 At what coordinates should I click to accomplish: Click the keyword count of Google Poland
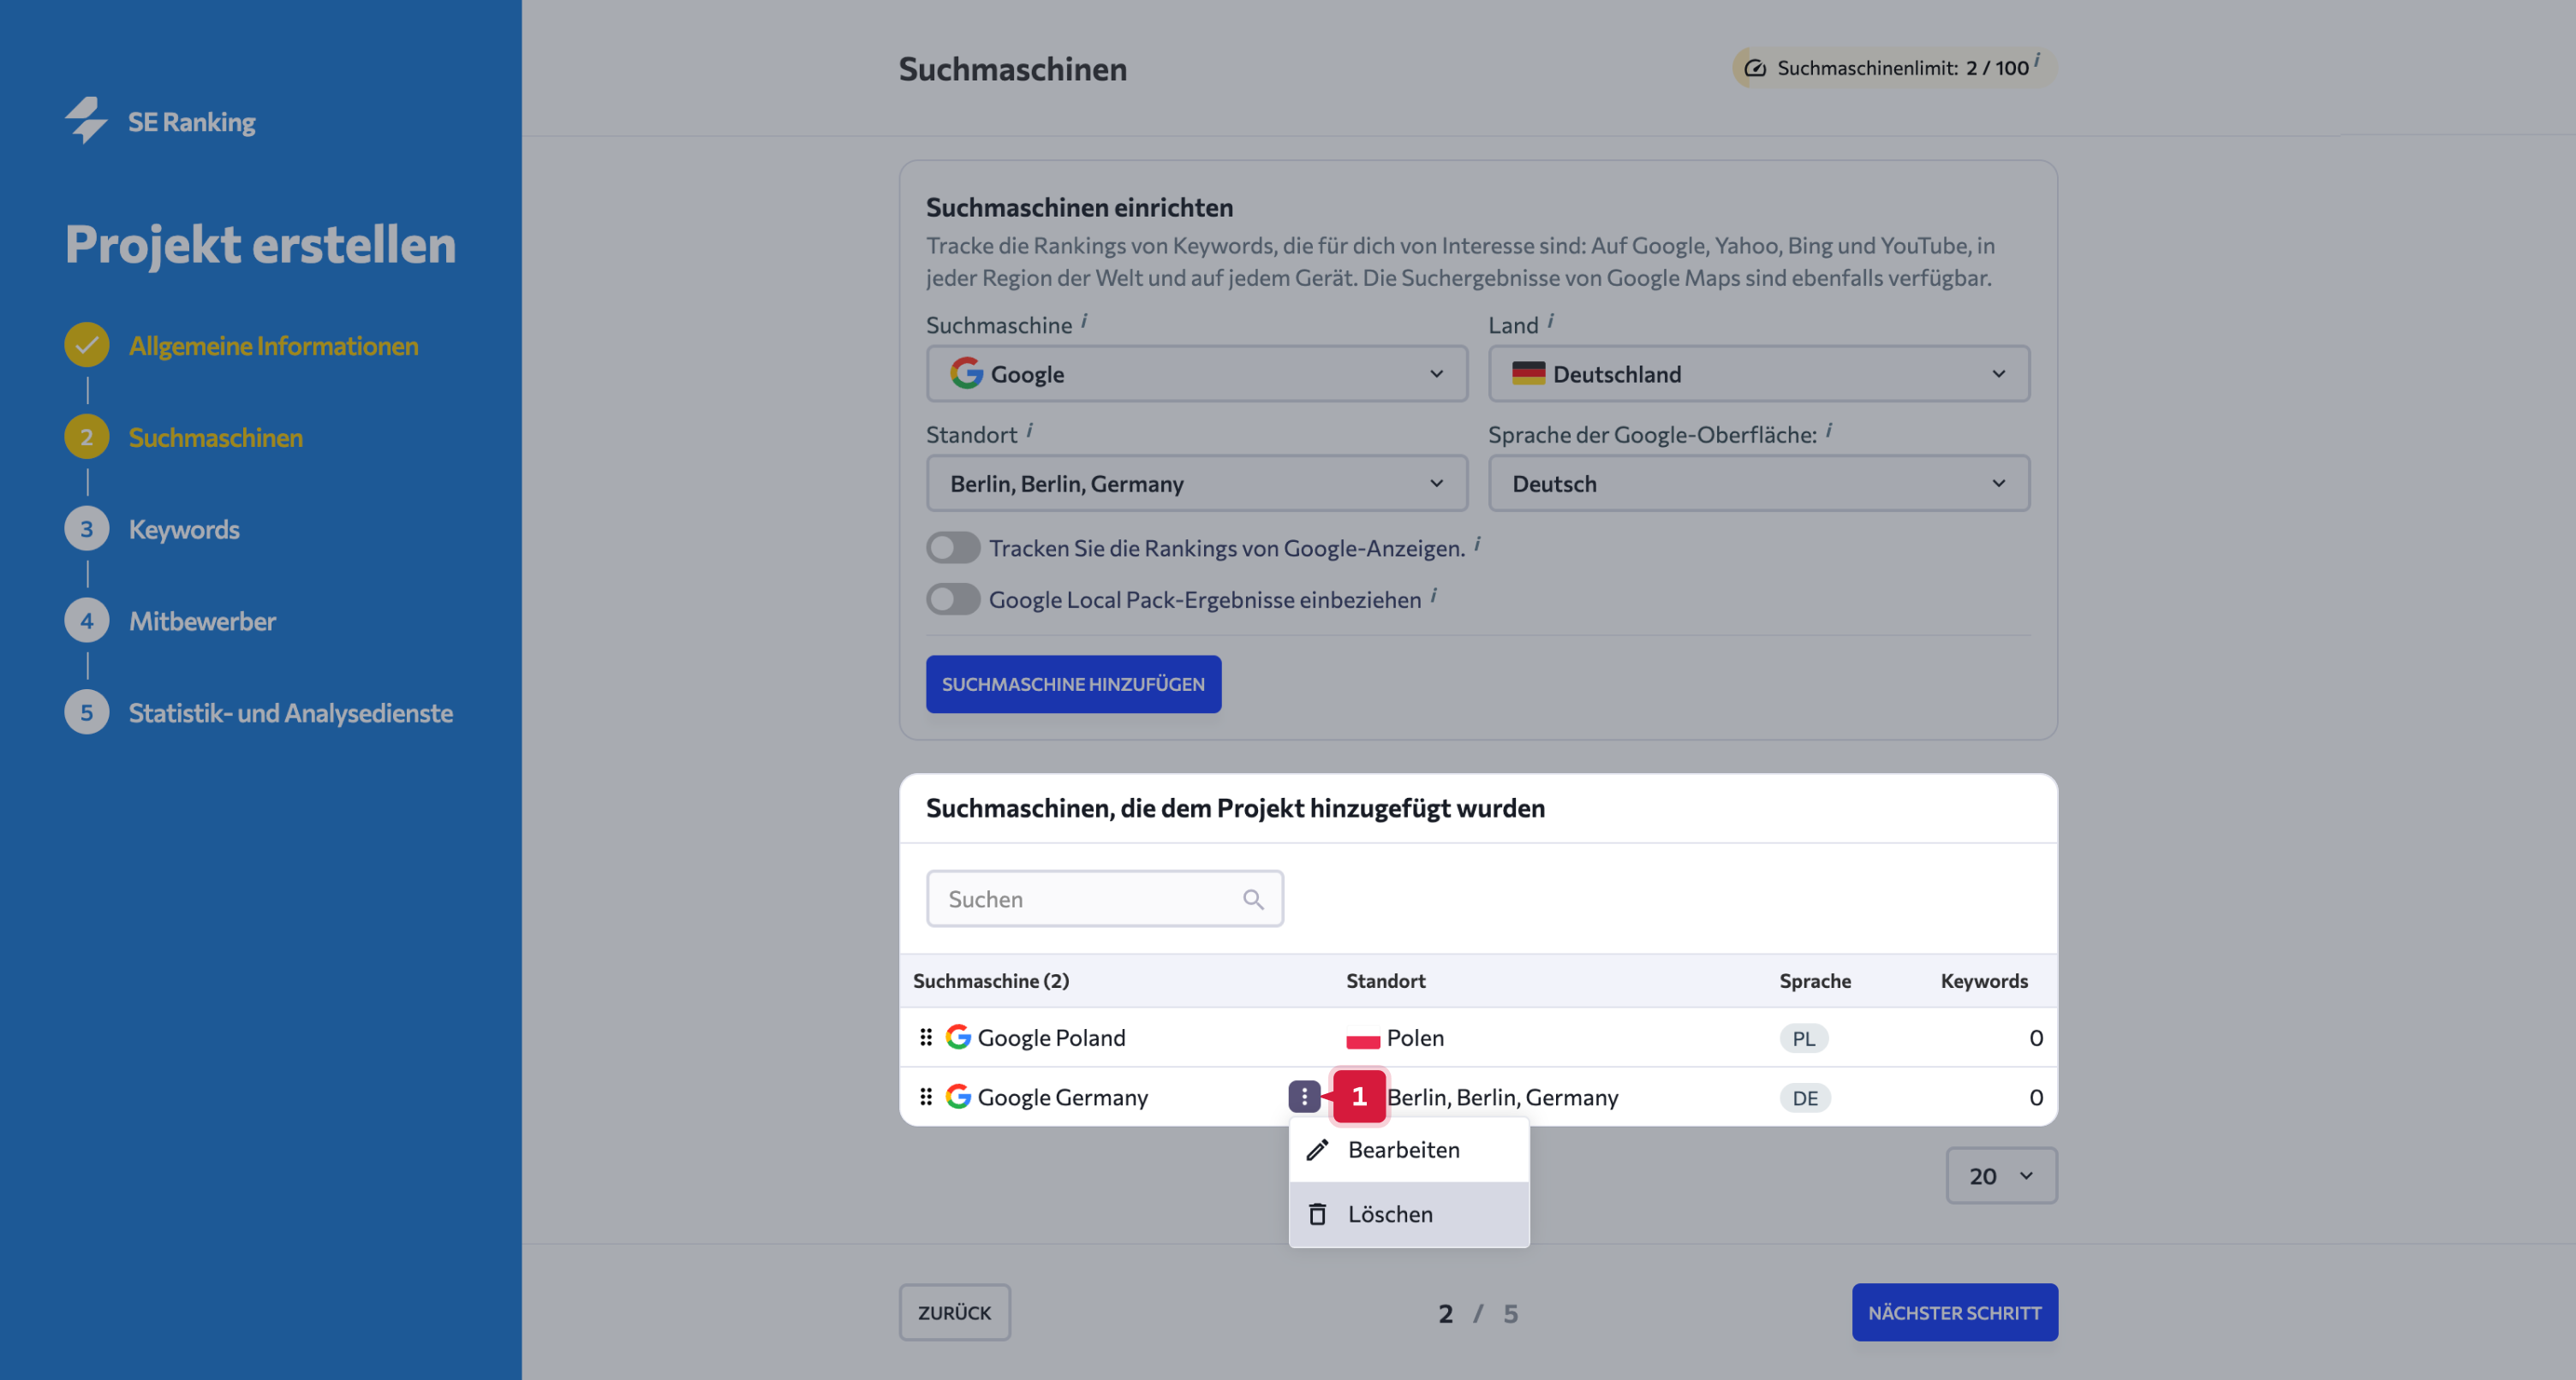2035,1037
